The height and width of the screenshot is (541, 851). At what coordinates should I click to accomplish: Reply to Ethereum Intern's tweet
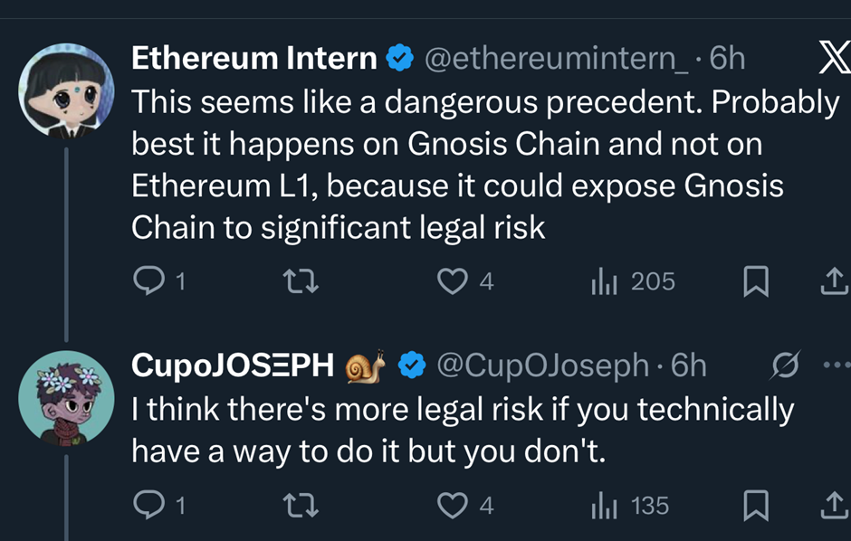point(147,282)
